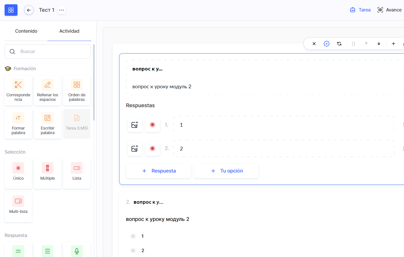
Task: Move the question block down
Action: click(379, 44)
